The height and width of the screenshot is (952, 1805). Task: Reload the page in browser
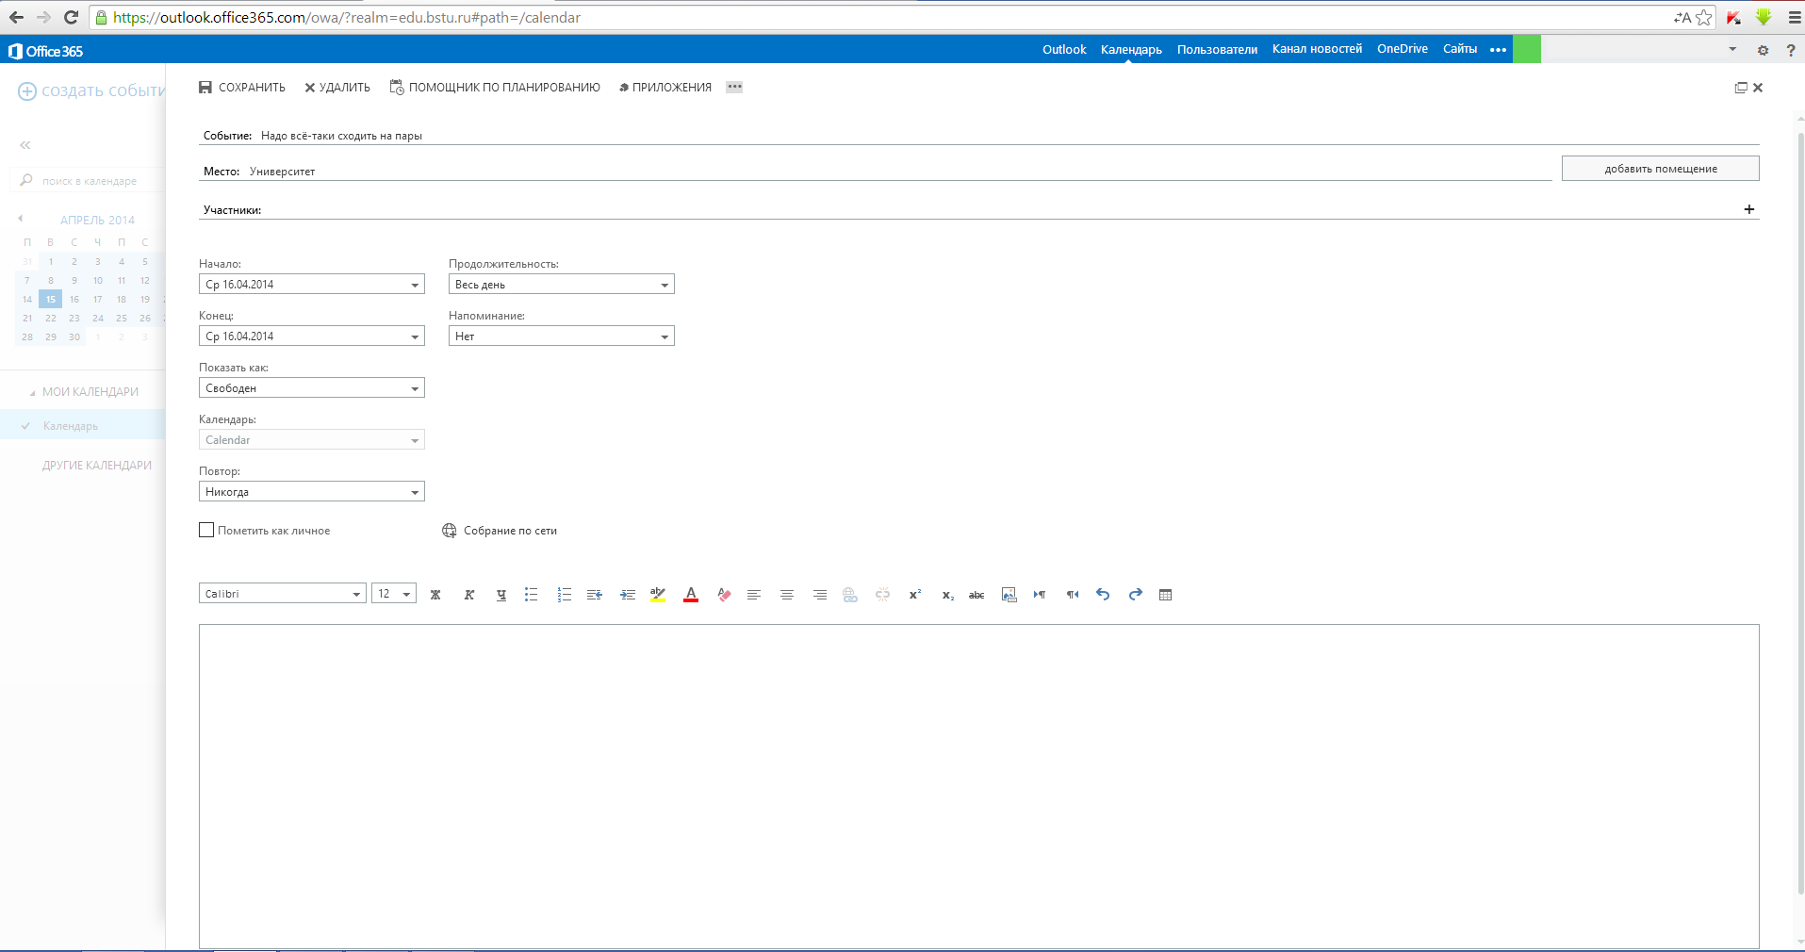pos(71,17)
